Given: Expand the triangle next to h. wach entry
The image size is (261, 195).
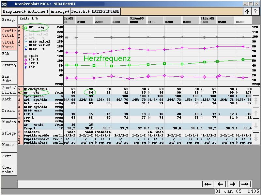Looking at the screenshot, I should (149, 132).
